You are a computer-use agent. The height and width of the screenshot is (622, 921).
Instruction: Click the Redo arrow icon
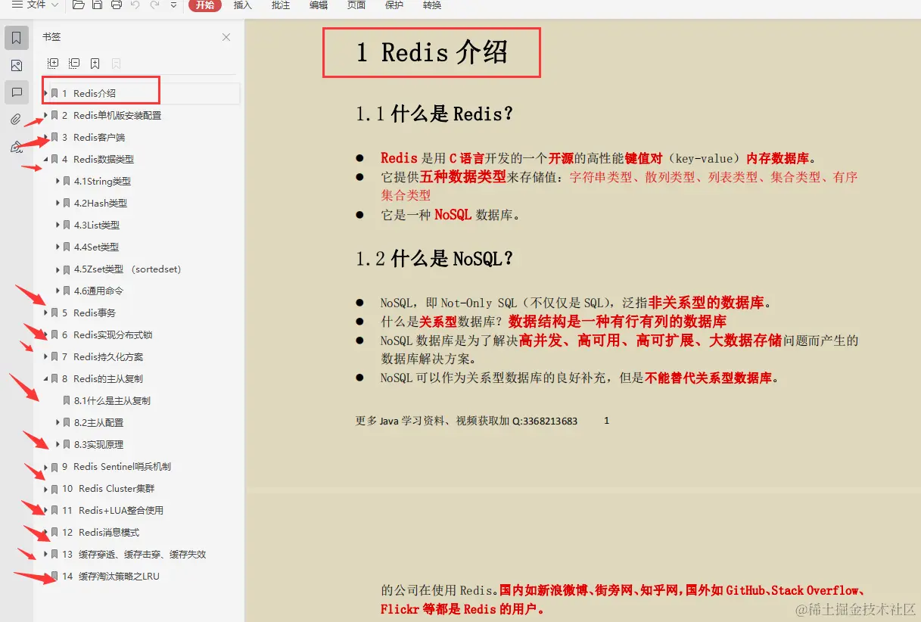click(x=154, y=5)
